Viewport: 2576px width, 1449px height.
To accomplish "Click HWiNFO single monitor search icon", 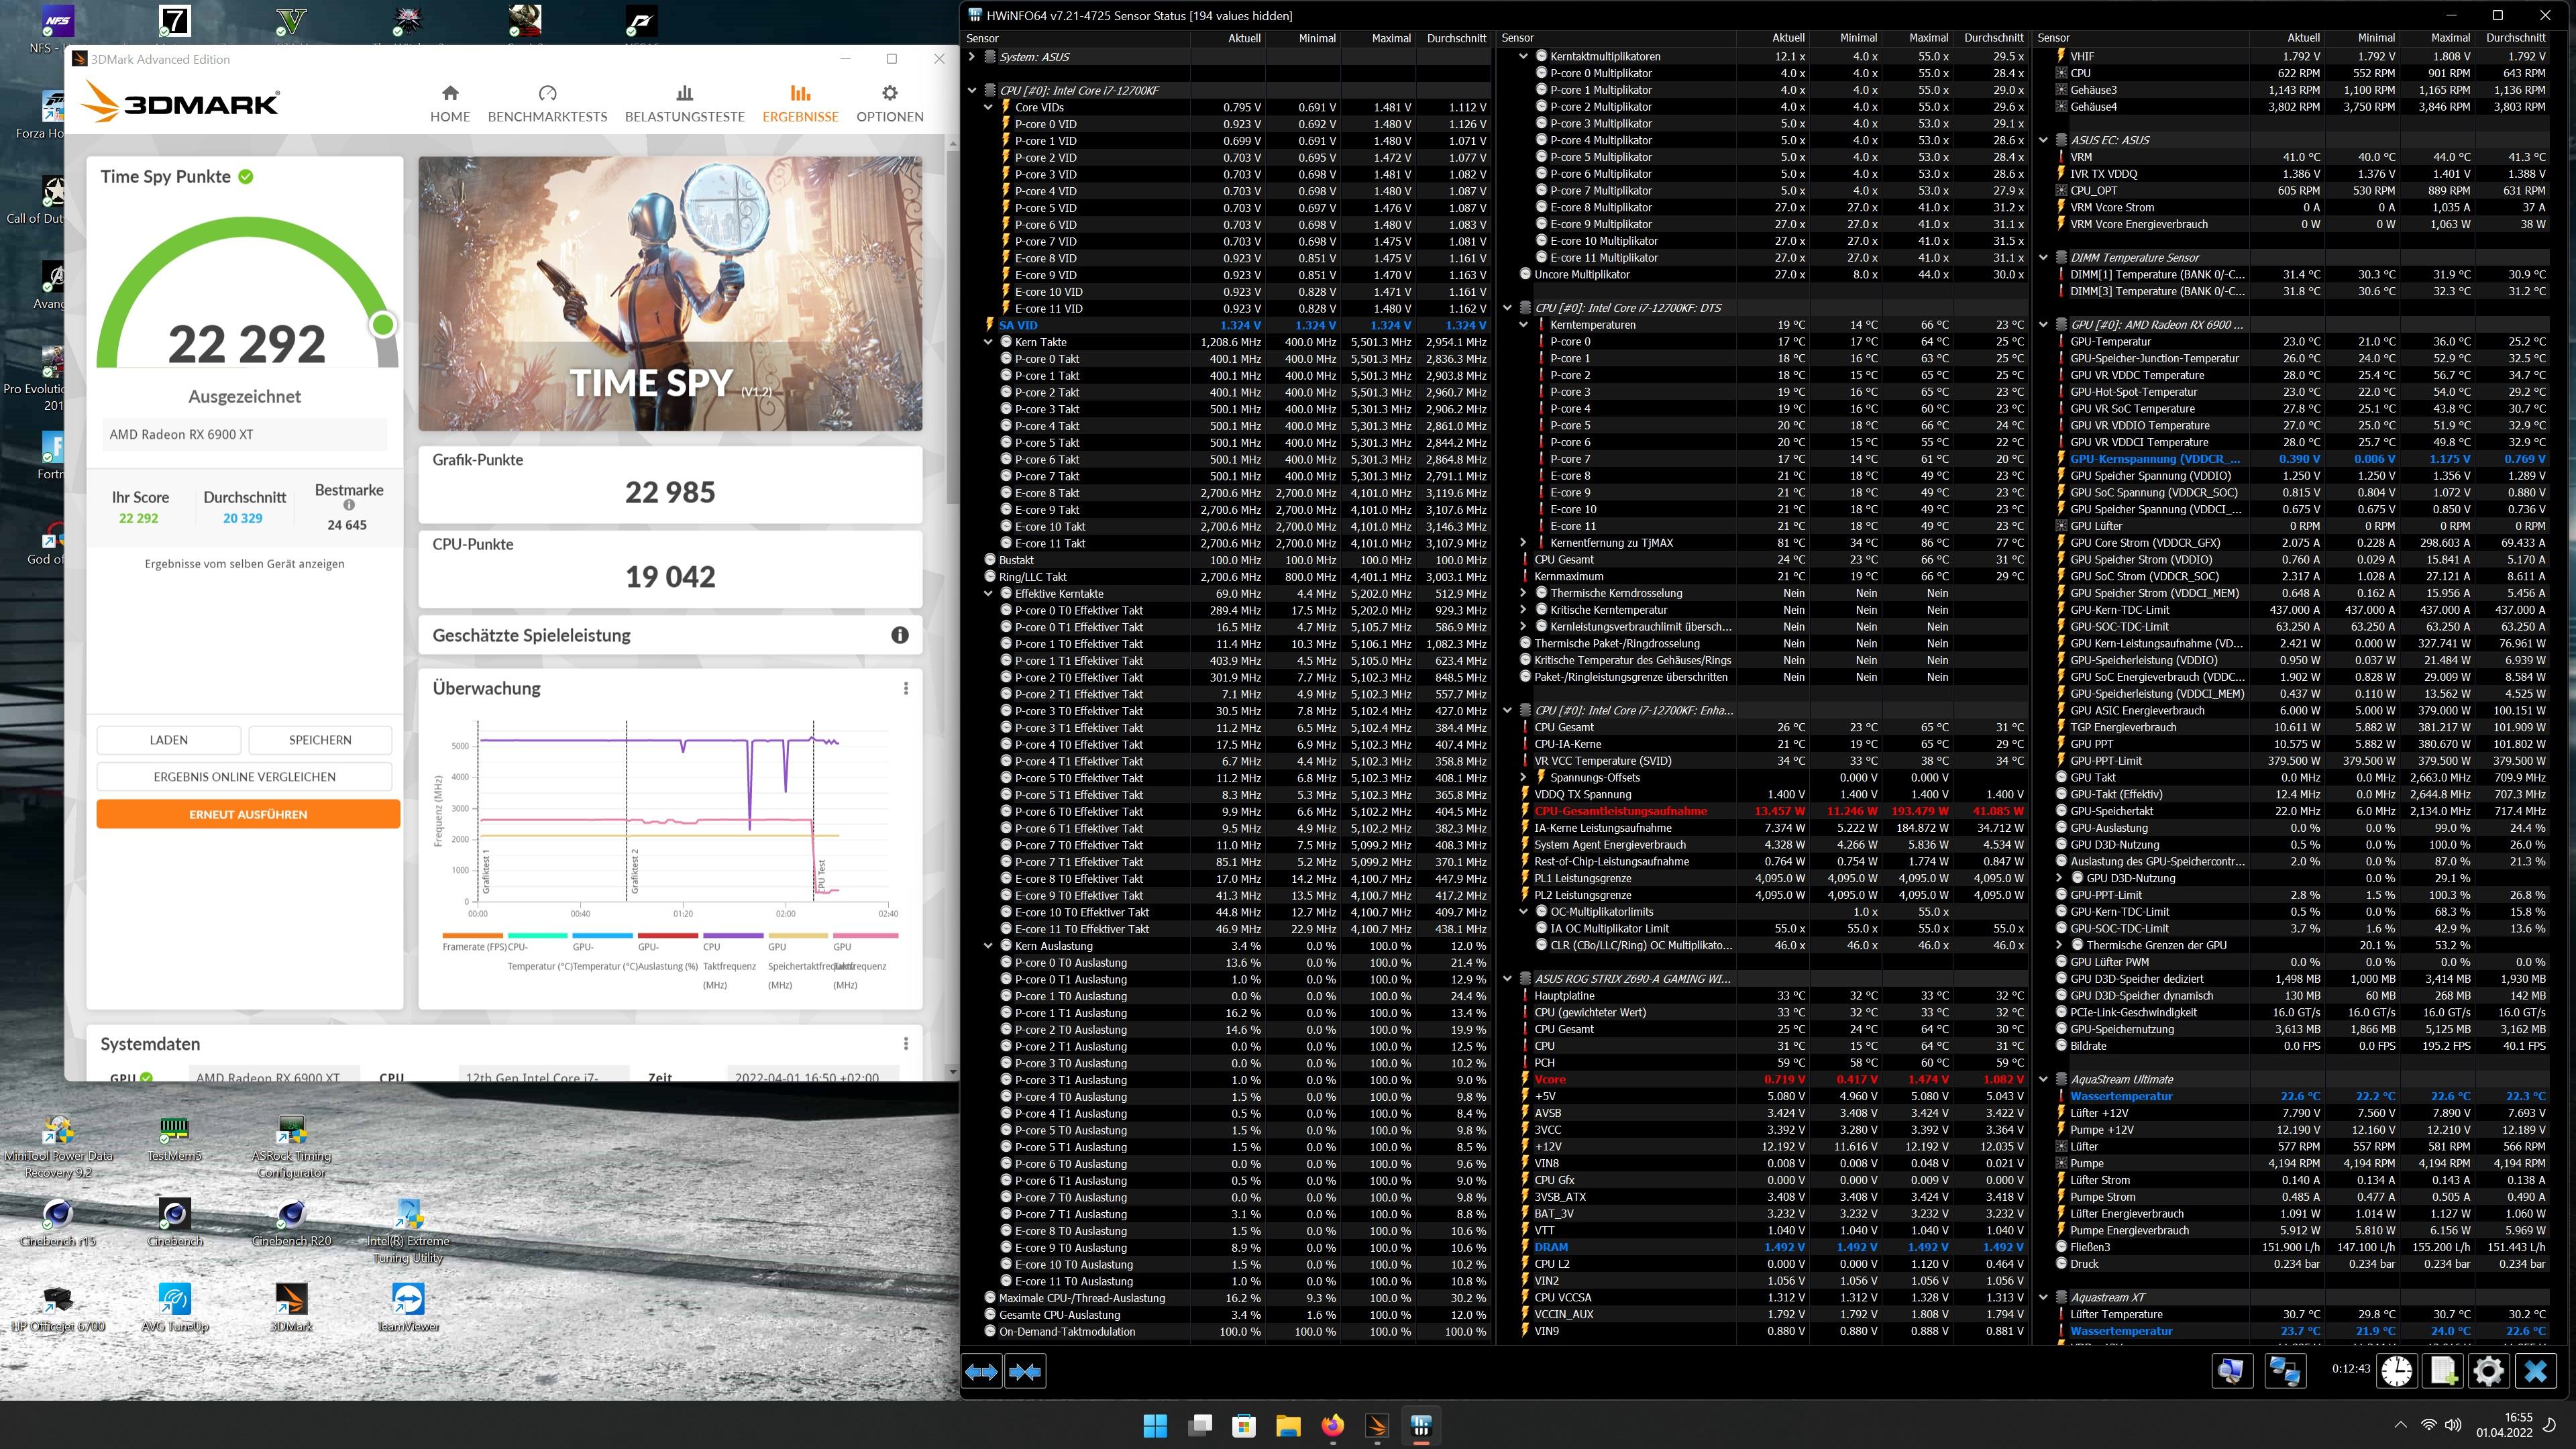I will click(2231, 1370).
